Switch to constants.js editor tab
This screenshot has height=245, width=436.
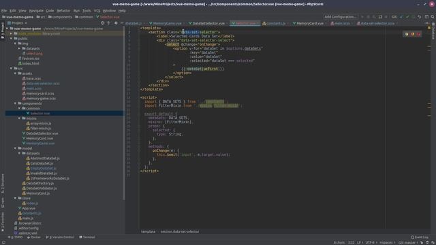[x=275, y=23]
